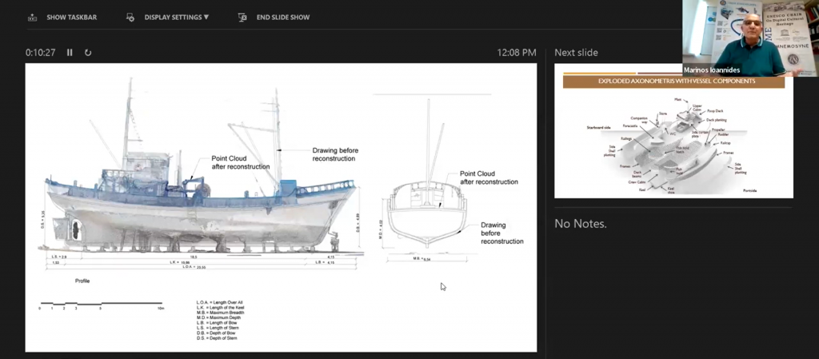This screenshot has height=359, width=819.
Task: Click the Next slide heading label
Action: click(576, 52)
